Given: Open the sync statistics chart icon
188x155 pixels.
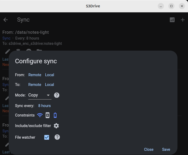Looking at the screenshot, I should 172,20.
